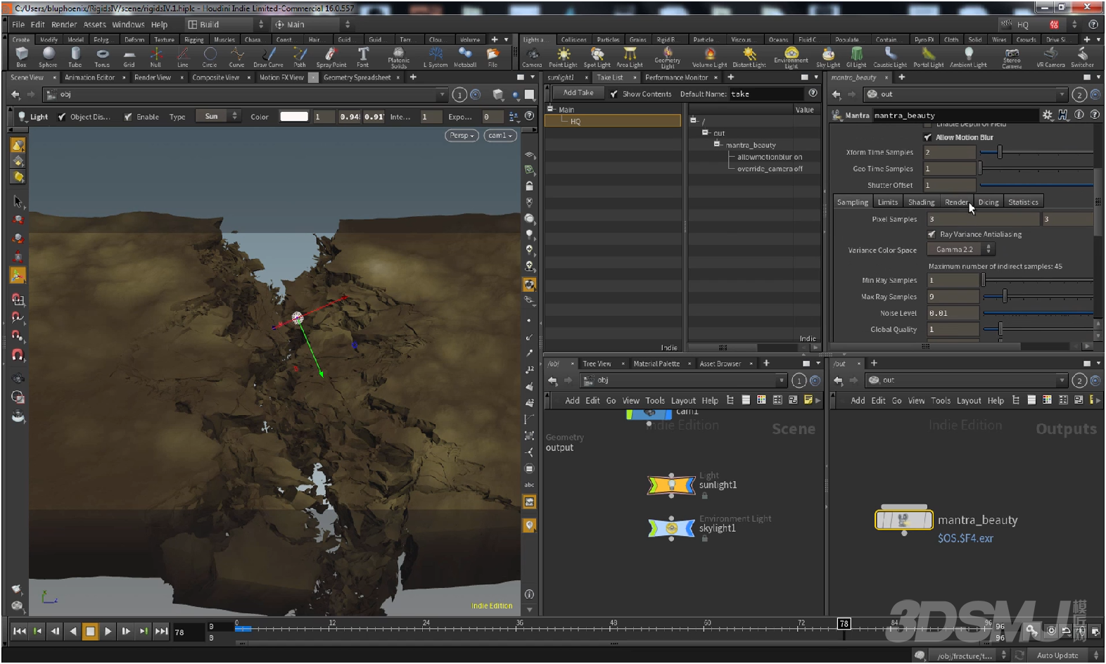This screenshot has height=664, width=1106.
Task: Open the Main radial menu dropdown
Action: pyautogui.click(x=312, y=24)
